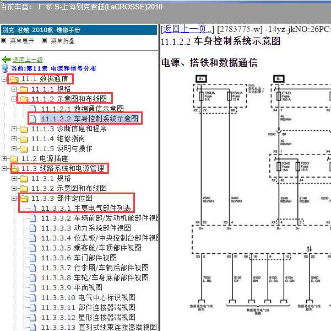Open 11.3.3.11 部件连接器端视图
The image size is (331, 331).
[x=88, y=308]
